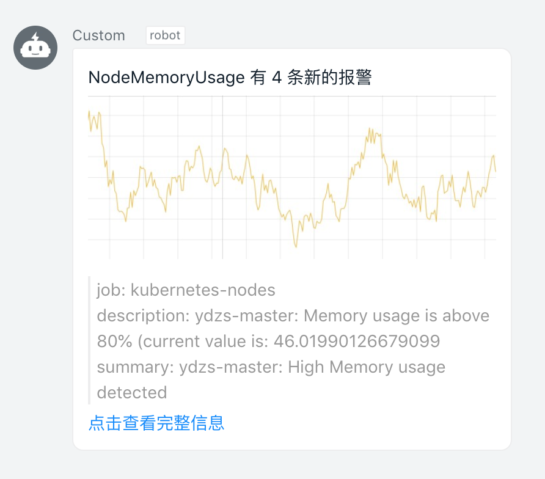
Task: Click the word "detected"
Action: click(132, 392)
